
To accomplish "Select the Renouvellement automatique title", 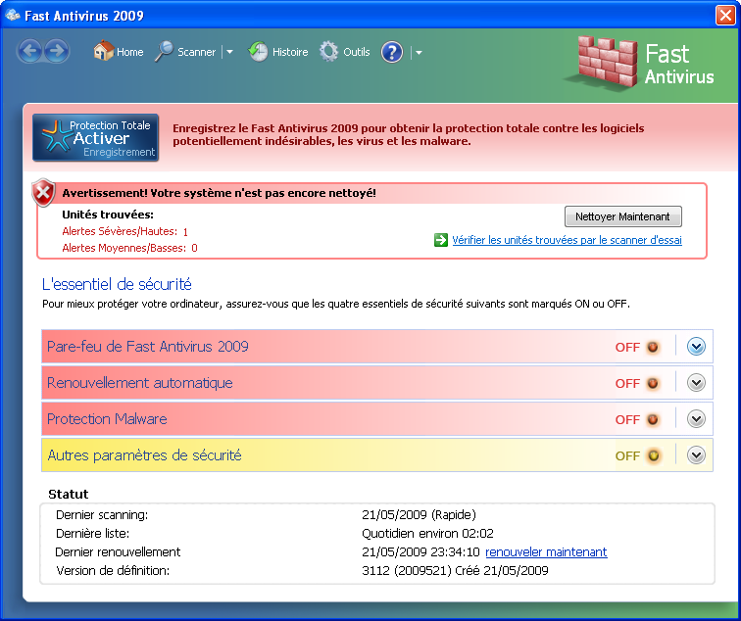I will pos(140,383).
